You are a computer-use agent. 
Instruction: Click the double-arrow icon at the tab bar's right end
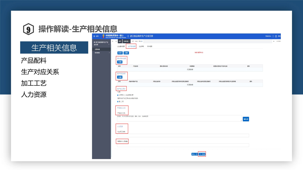(x=274, y=41)
